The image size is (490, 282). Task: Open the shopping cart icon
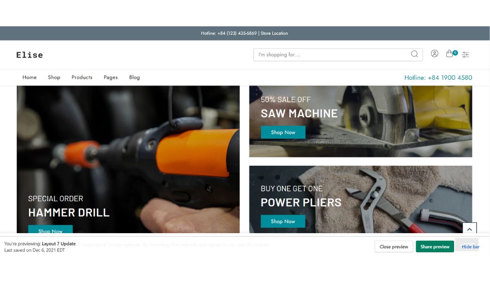(x=449, y=54)
